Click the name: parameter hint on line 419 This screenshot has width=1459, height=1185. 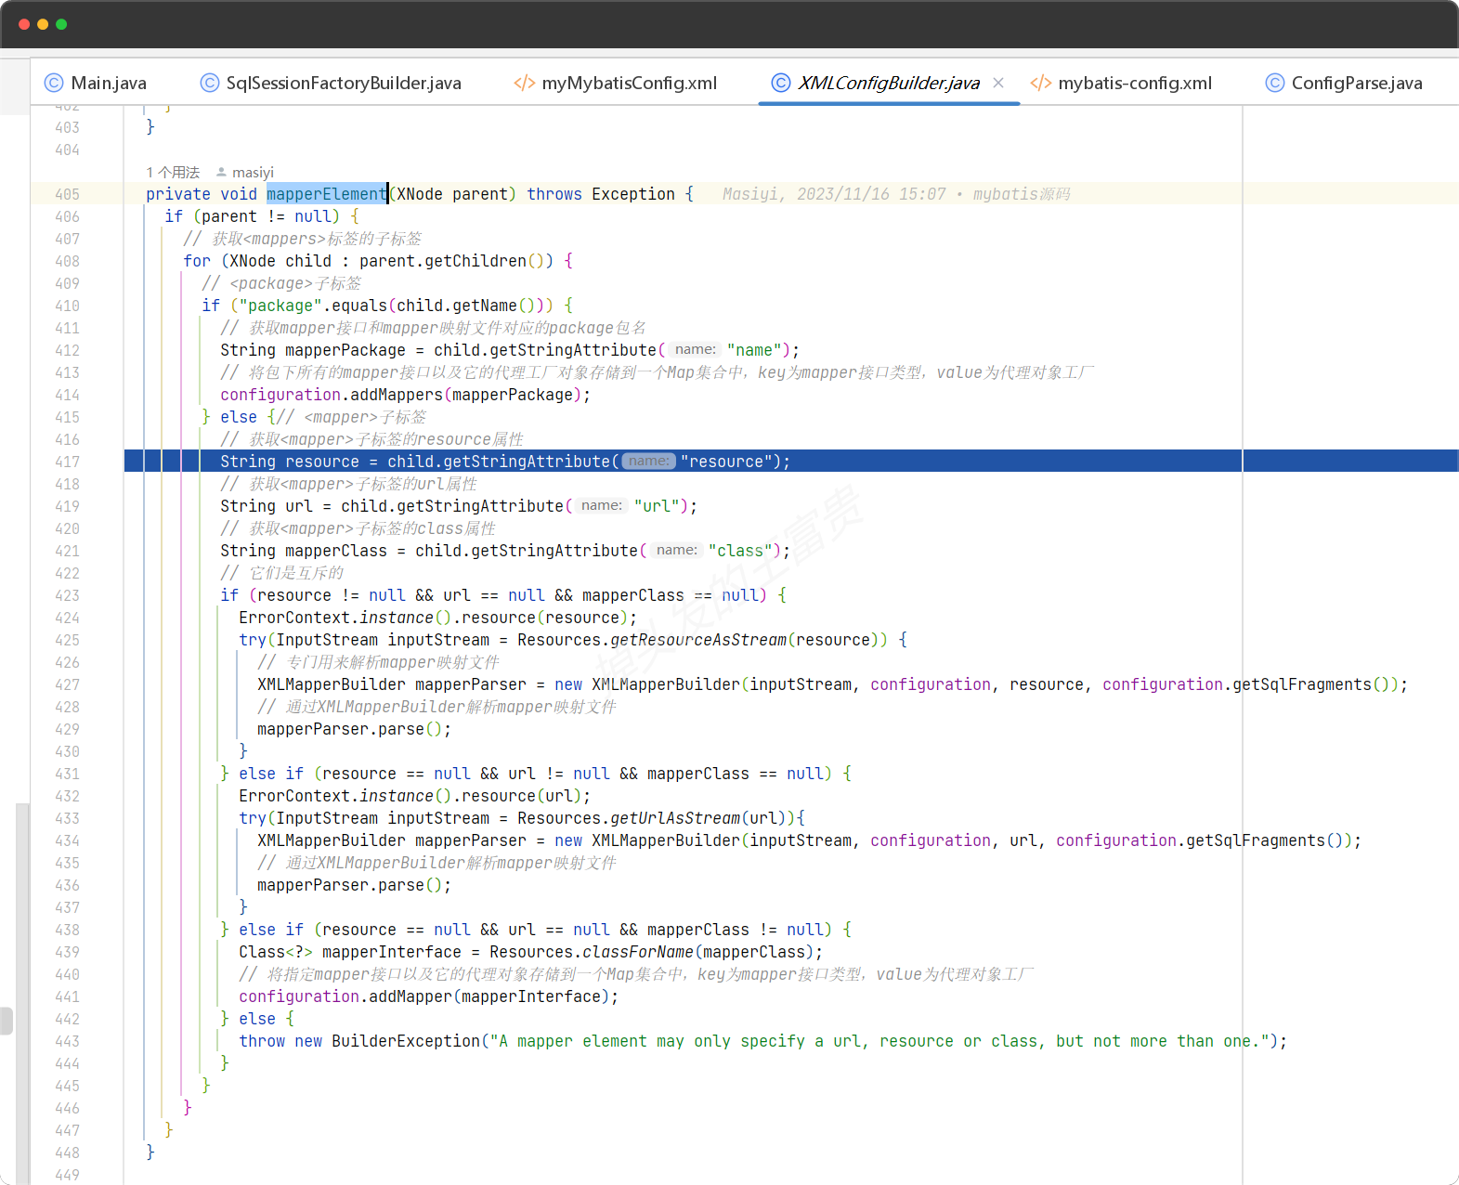602,505
